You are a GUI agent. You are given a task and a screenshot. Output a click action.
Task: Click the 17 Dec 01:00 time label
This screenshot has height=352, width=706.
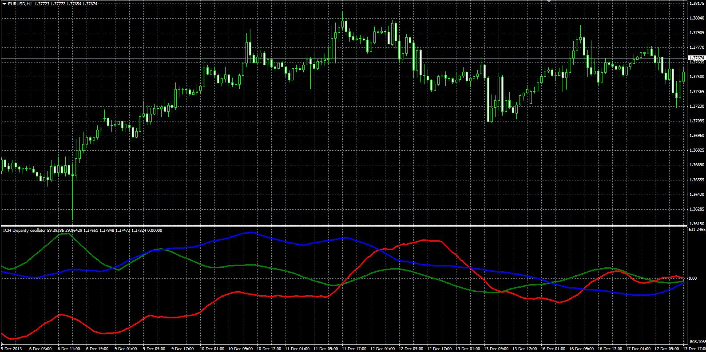pos(638,349)
